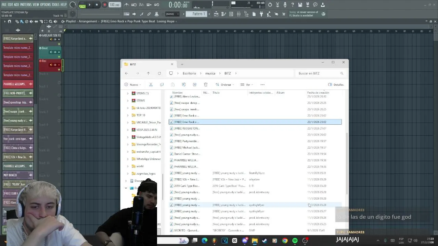The width and height of the screenshot is (438, 246).
Task: Open the FL Studio TOOLS menu
Action: click(x=55, y=4)
